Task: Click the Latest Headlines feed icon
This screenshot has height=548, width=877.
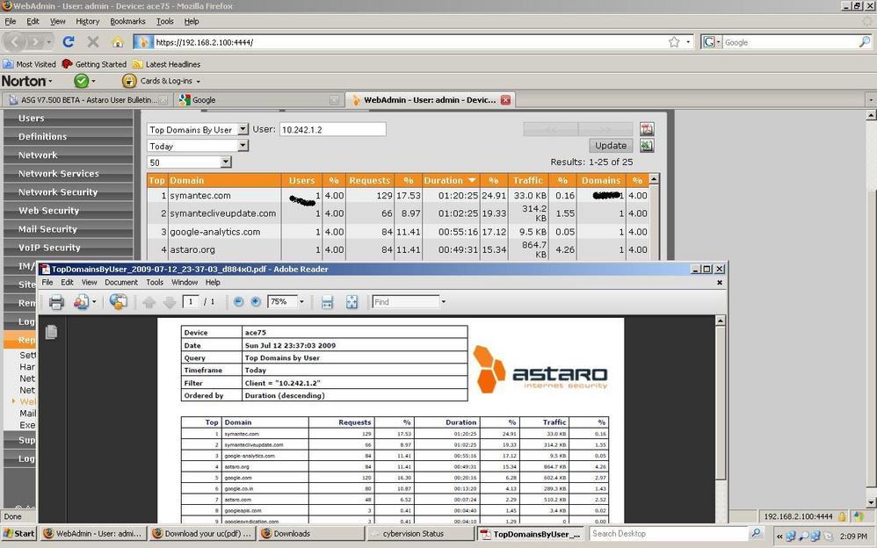Action: [x=138, y=64]
